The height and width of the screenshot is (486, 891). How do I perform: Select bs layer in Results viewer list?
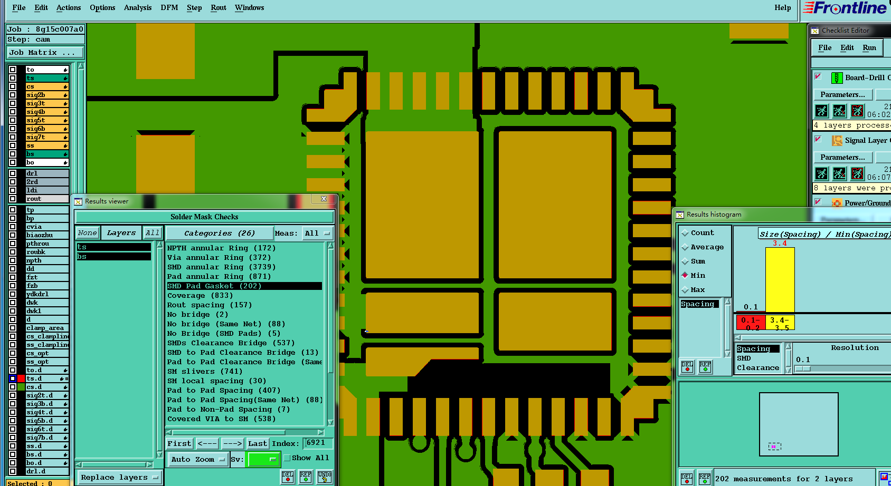click(x=113, y=257)
